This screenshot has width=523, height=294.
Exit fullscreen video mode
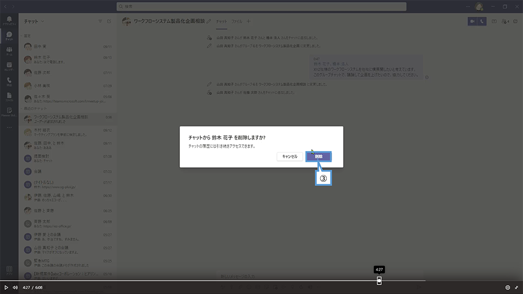pos(516,287)
